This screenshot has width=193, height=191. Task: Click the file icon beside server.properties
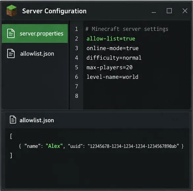point(11,34)
